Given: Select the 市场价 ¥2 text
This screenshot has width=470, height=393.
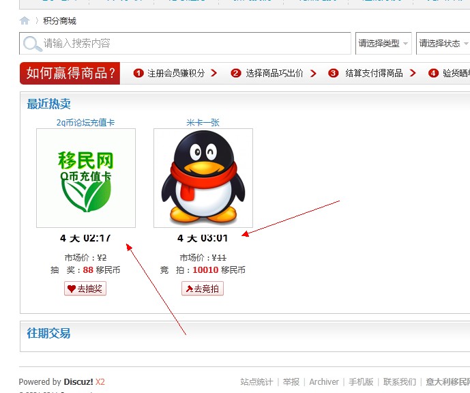Looking at the screenshot, I should (x=85, y=257).
